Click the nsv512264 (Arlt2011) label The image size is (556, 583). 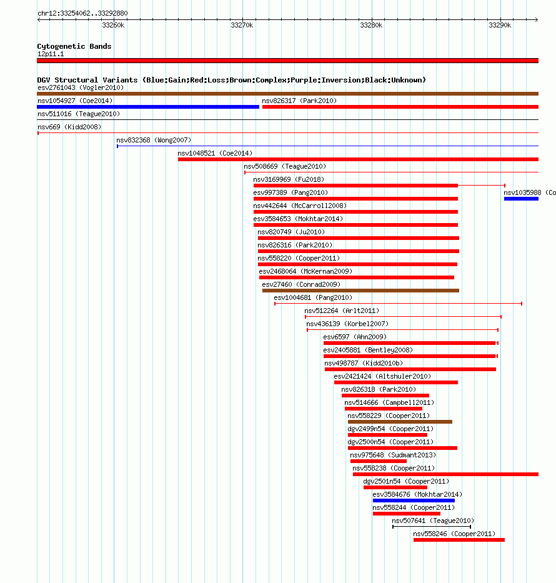click(342, 311)
